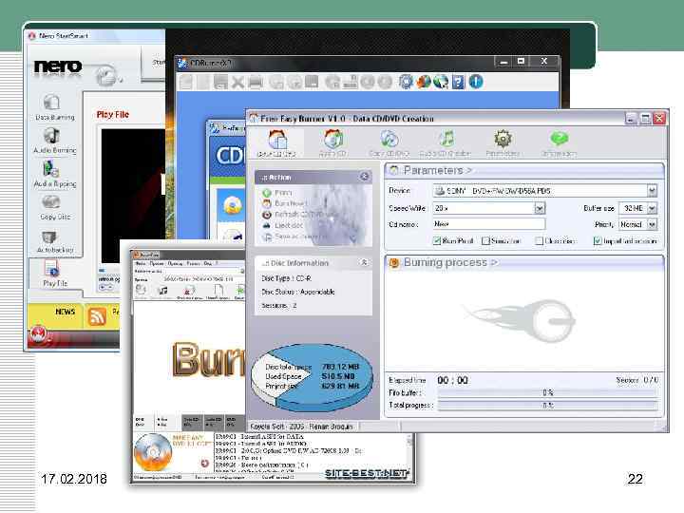Click the save icon in CDBurnerXP toolbar
Screen dimensions: 684x513
[x=220, y=82]
